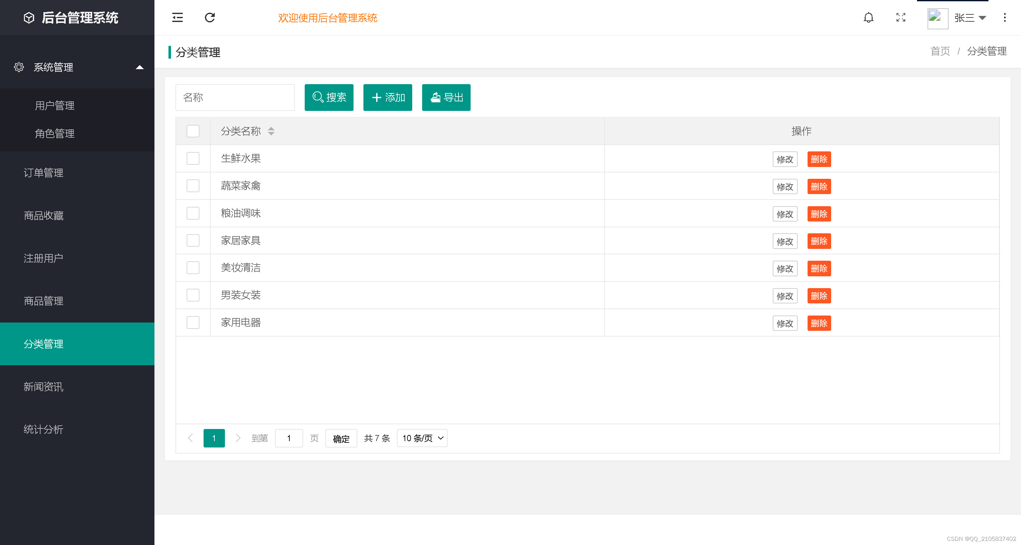Check the 粮油调味 row checkbox

pyautogui.click(x=193, y=213)
